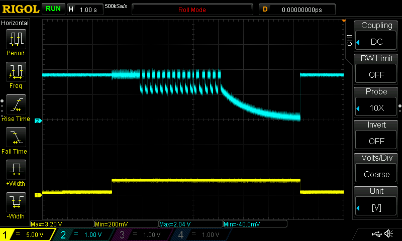
Task: Toggle Volts/Div Coarse setting
Action: (x=376, y=174)
